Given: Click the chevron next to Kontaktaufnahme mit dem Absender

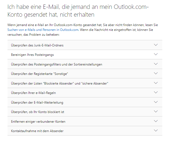Looking at the screenshot, I should [x=156, y=130].
